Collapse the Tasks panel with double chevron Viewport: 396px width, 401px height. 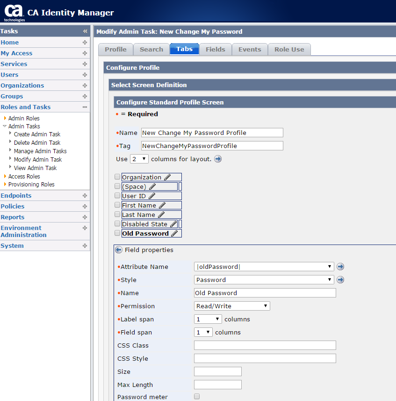[x=85, y=31]
